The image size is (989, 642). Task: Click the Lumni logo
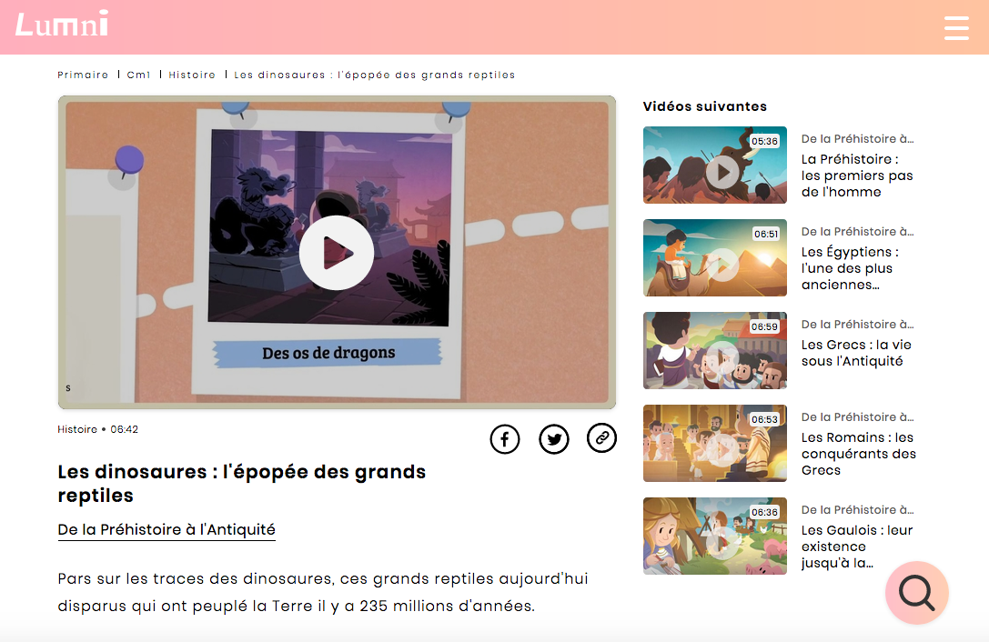click(x=62, y=24)
